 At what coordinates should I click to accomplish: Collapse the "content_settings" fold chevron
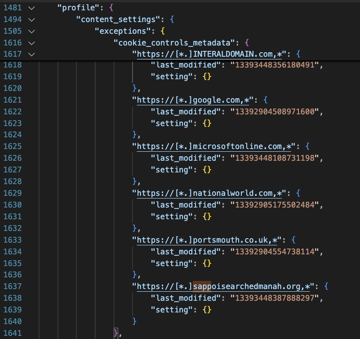(x=31, y=20)
